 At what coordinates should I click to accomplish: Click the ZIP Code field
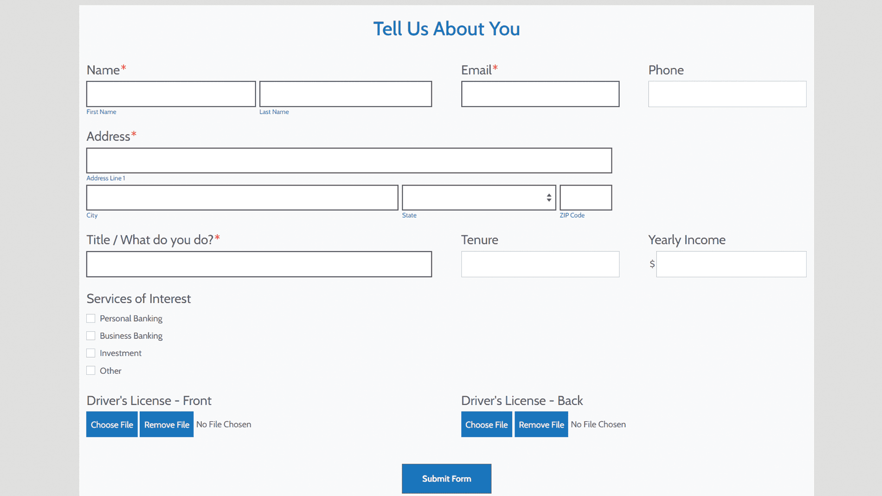click(x=585, y=197)
